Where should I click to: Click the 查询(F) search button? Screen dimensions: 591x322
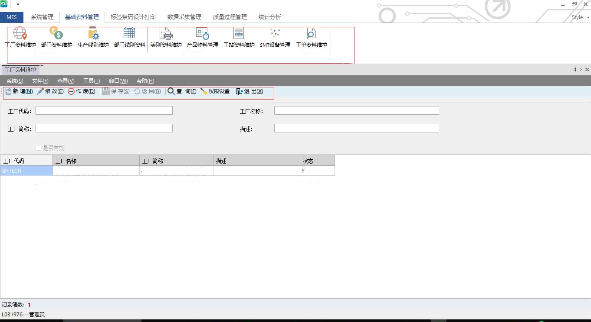coord(182,91)
